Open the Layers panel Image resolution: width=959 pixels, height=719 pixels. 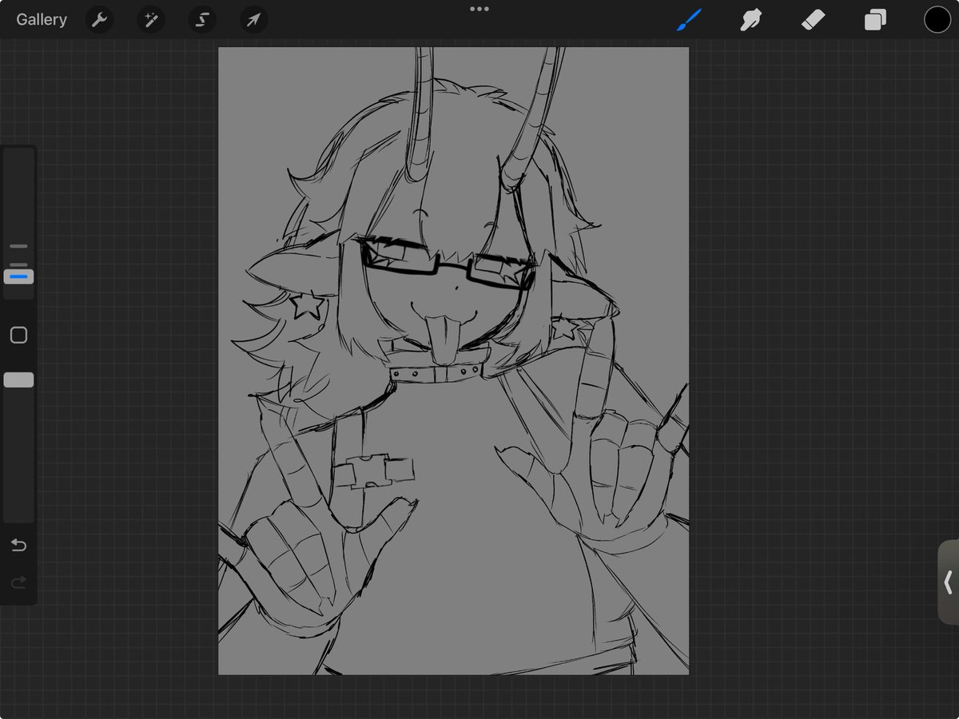coord(875,20)
